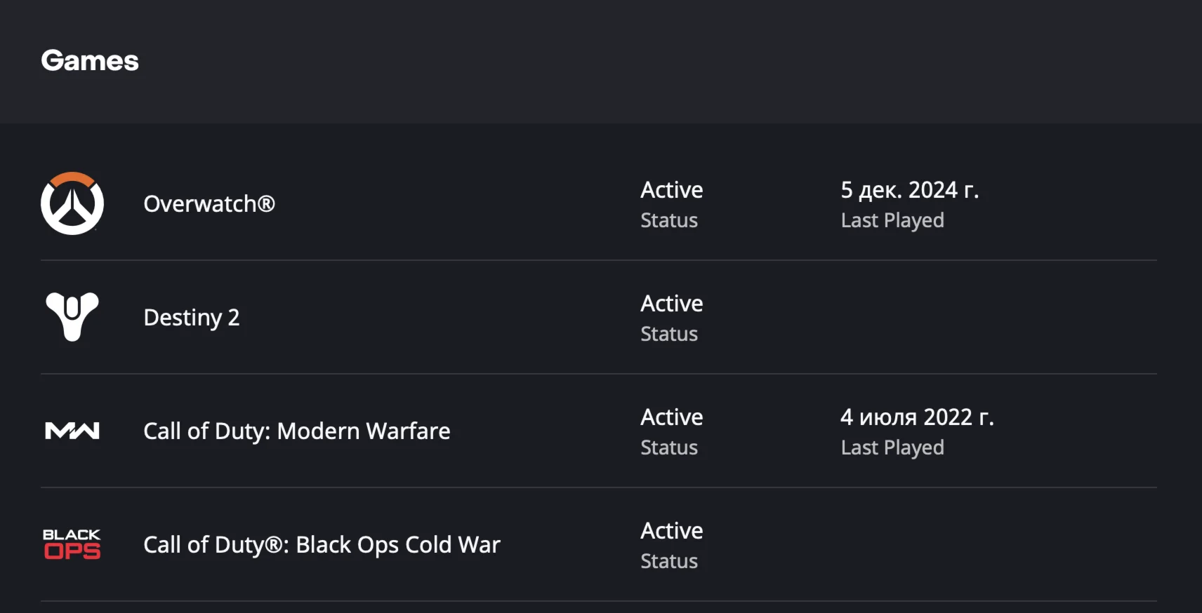The width and height of the screenshot is (1202, 613).
Task: Select the Call of Duty®: Black Ops Cold War title
Action: pos(322,545)
